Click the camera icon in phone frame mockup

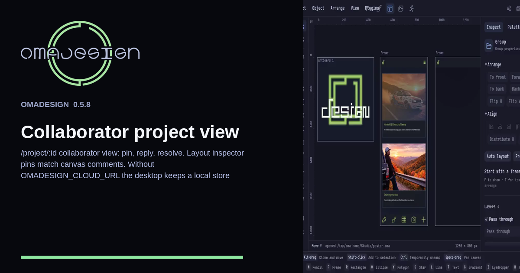click(414, 220)
